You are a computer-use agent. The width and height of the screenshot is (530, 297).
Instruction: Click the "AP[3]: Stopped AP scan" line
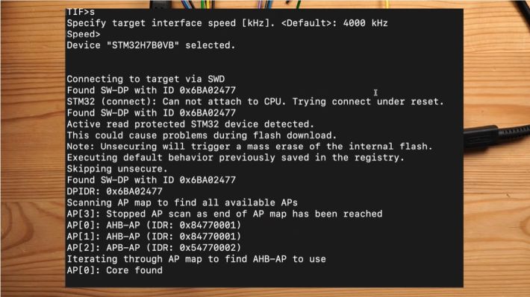click(x=225, y=214)
